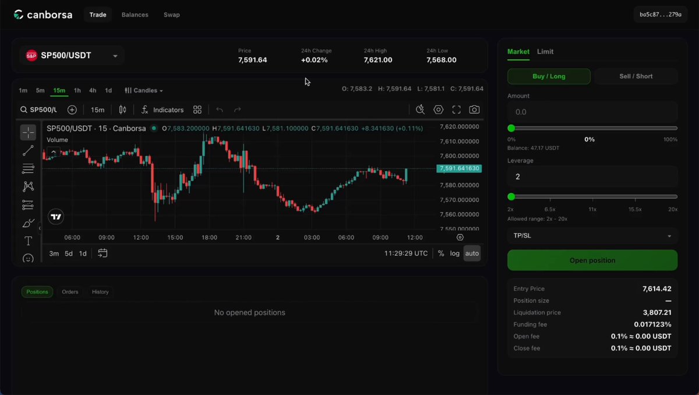This screenshot has height=395, width=699.
Task: Set chart range to 5d
Action: tap(69, 253)
